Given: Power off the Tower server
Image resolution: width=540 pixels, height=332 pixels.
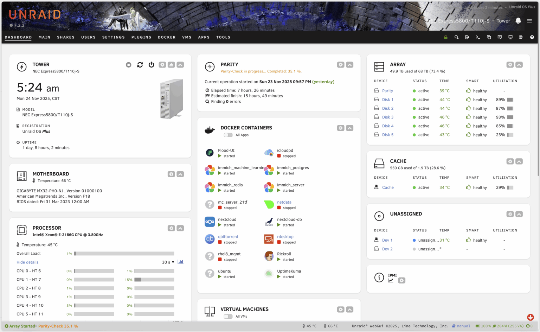Looking at the screenshot, I should click(151, 65).
